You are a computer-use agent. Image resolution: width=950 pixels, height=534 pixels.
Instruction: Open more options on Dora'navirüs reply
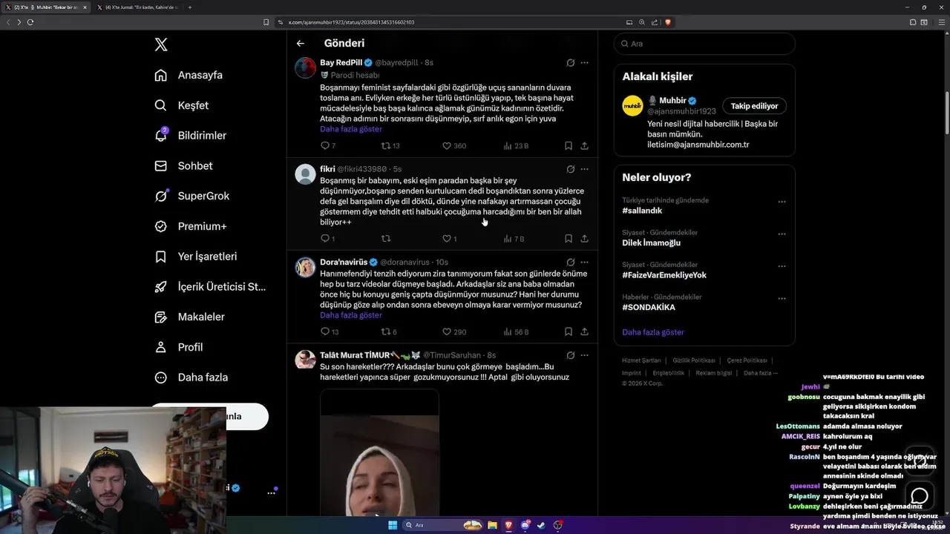coord(585,262)
